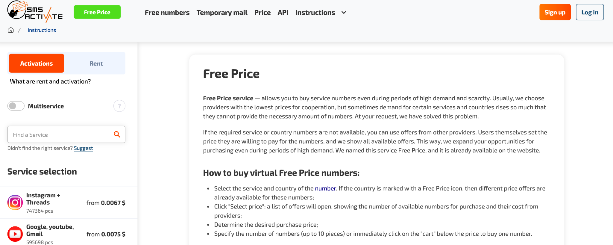Click the search magnifier icon
The image size is (613, 245).
tap(117, 134)
